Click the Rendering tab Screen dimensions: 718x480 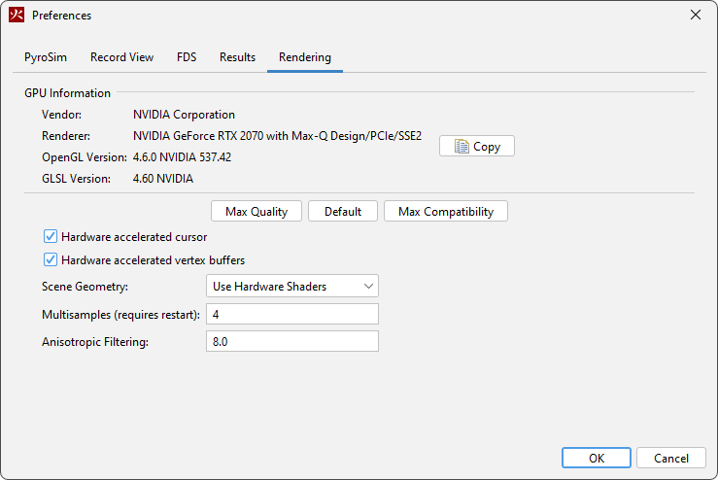(304, 57)
